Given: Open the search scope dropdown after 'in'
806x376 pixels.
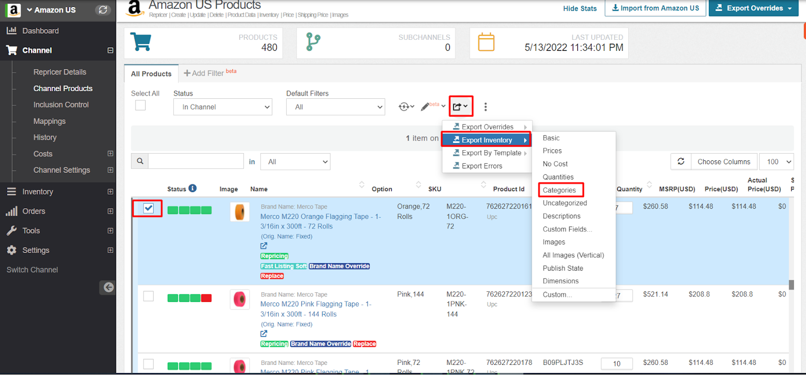Looking at the screenshot, I should click(296, 162).
